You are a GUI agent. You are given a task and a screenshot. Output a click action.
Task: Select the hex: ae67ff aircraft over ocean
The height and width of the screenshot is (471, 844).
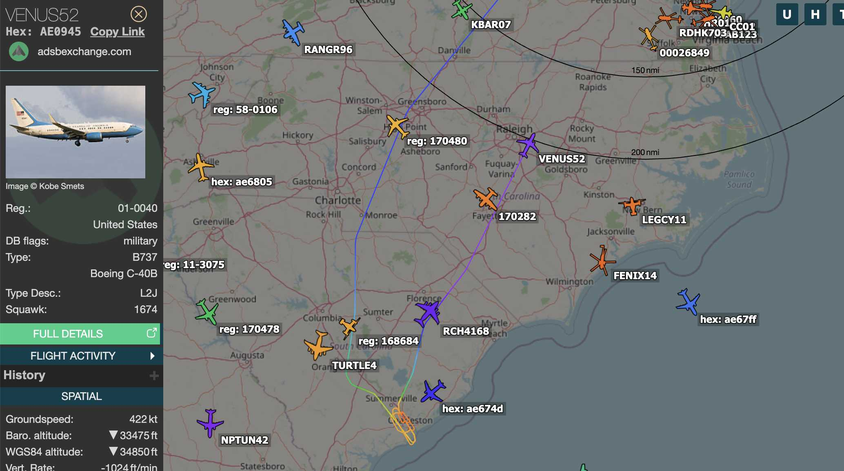click(689, 302)
